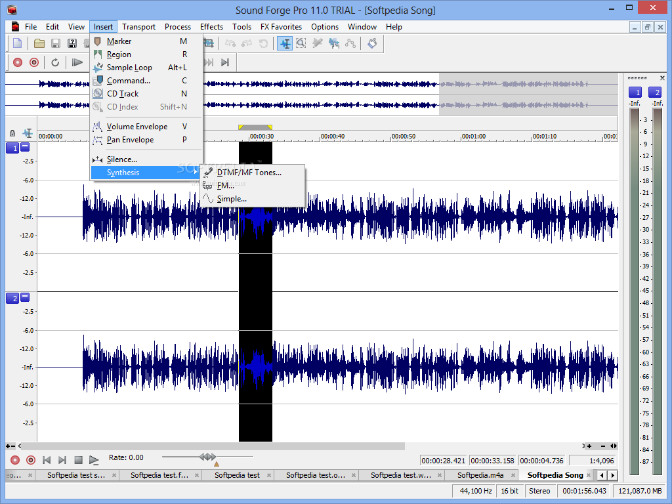
Task: Click the grayed Undo arrow icon
Action: point(230,43)
